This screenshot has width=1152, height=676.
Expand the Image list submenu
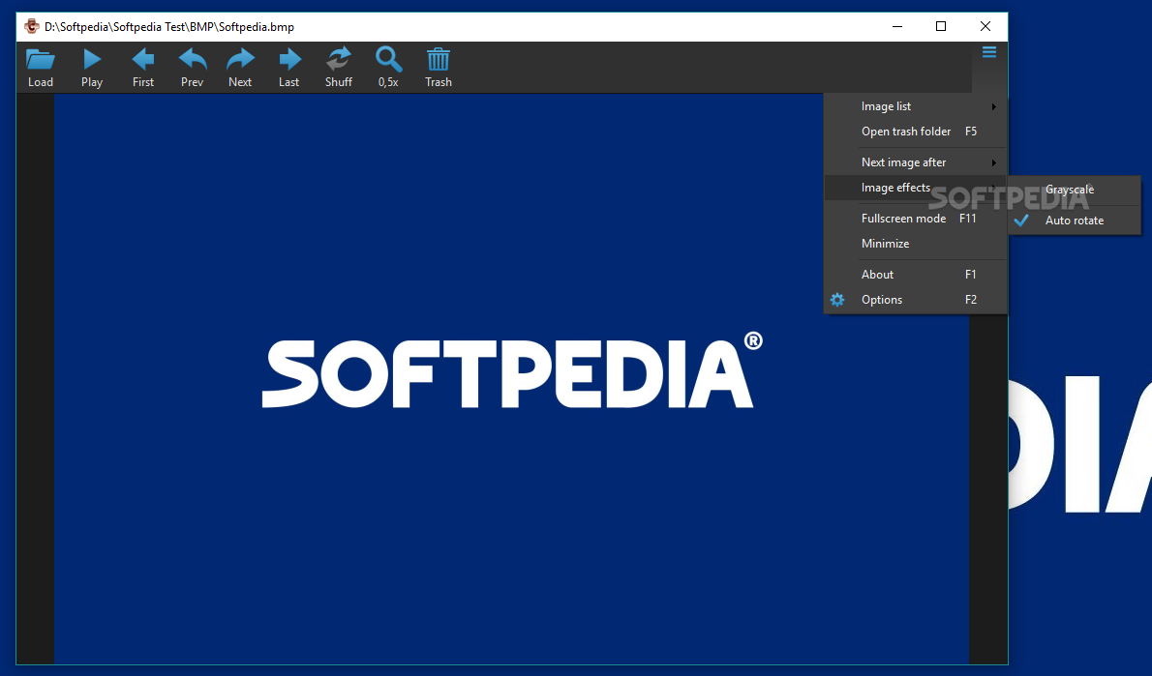click(916, 106)
